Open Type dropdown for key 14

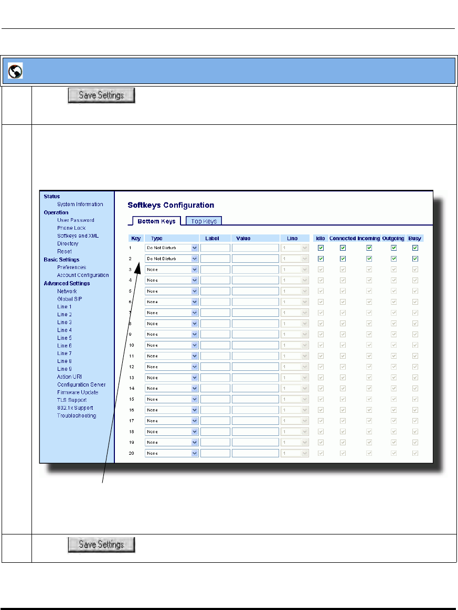[172, 388]
